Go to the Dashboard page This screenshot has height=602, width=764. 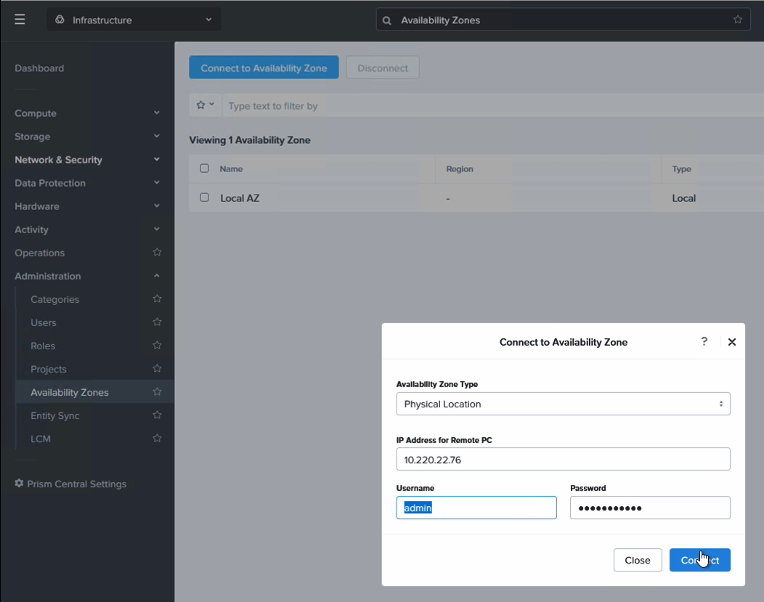[x=39, y=68]
